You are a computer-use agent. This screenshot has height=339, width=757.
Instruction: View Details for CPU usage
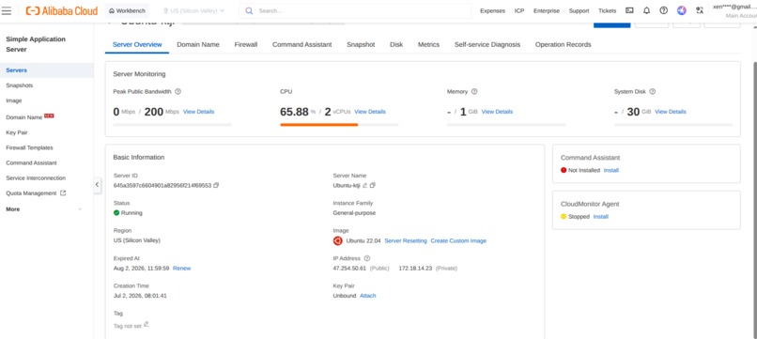(x=370, y=112)
